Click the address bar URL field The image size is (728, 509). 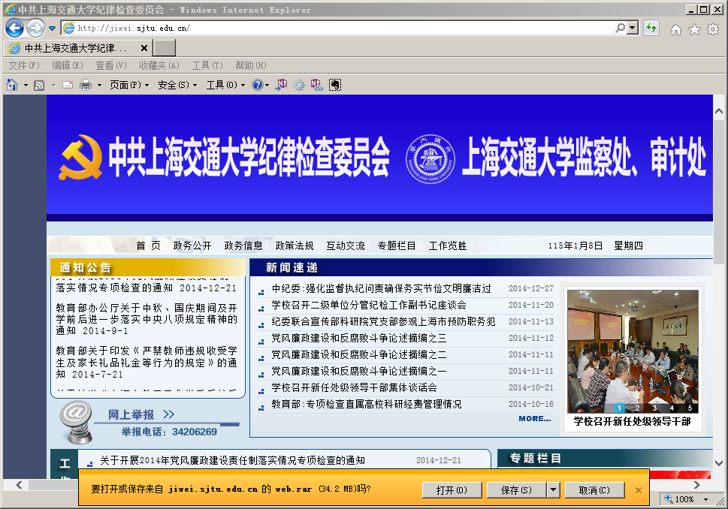click(x=343, y=28)
